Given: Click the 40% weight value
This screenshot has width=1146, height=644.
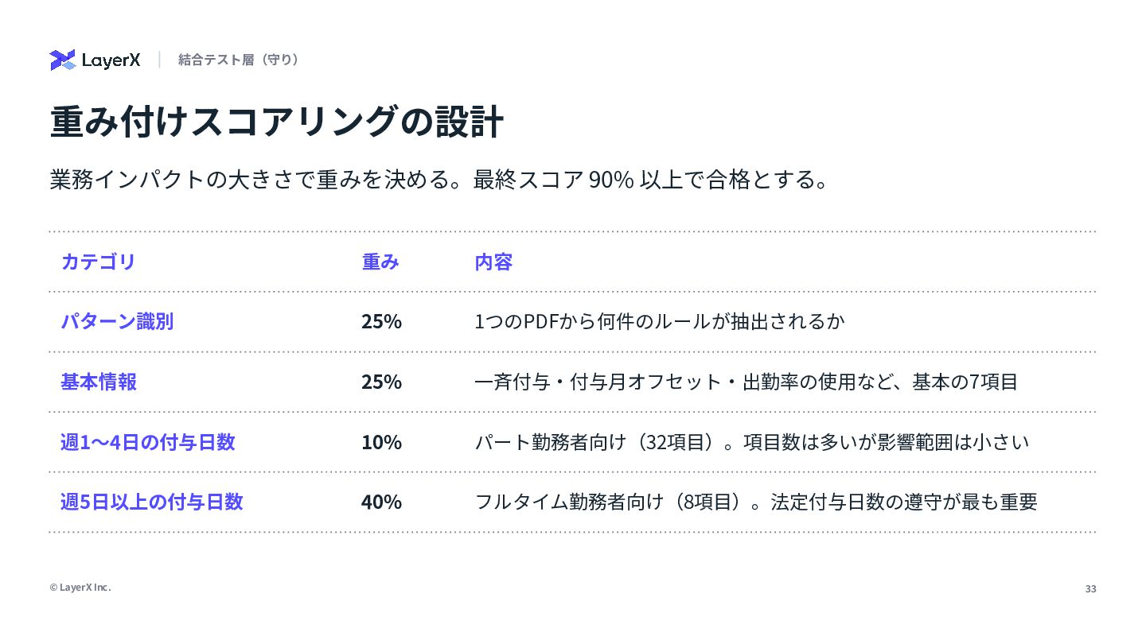Looking at the screenshot, I should click(x=381, y=502).
